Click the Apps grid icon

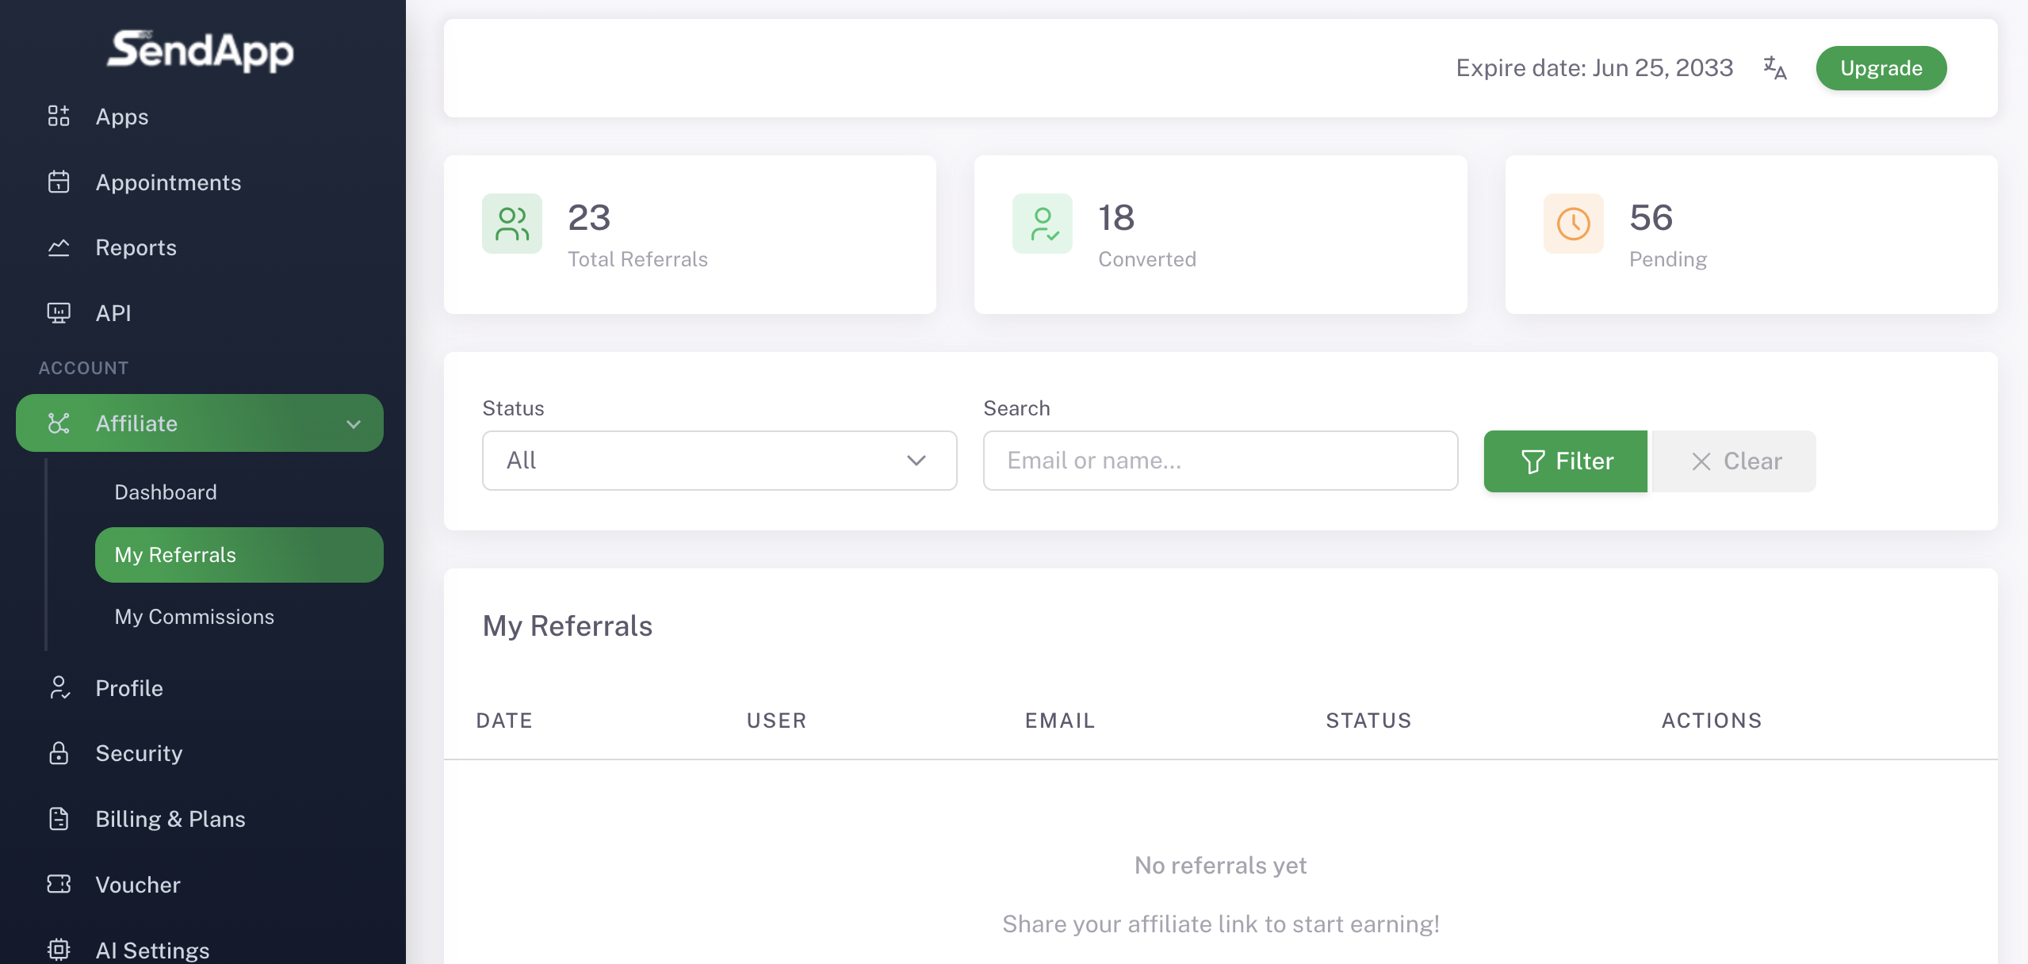pyautogui.click(x=59, y=116)
